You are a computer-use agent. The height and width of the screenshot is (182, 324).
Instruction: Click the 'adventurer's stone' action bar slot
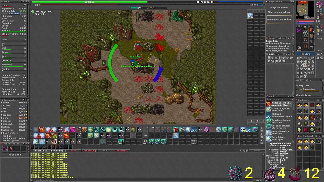[x=194, y=142]
